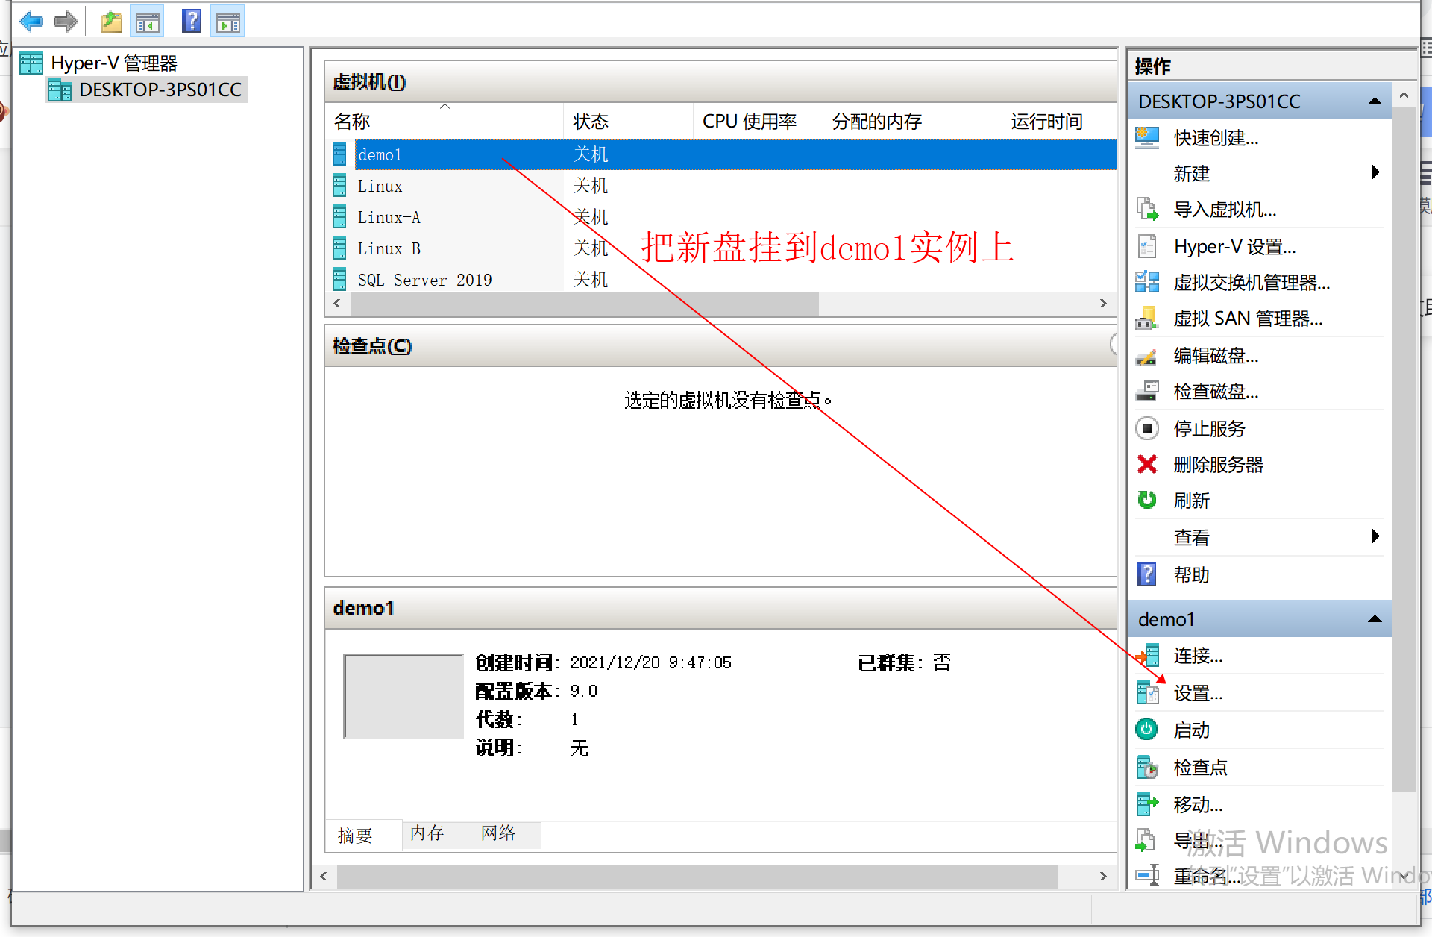This screenshot has height=937, width=1432.
Task: Select the SQL Server 2019 virtual machine
Action: click(424, 280)
